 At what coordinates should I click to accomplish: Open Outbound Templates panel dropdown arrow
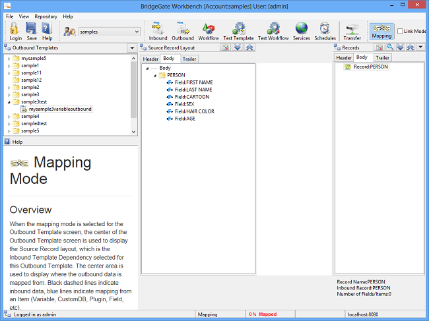tap(132, 48)
